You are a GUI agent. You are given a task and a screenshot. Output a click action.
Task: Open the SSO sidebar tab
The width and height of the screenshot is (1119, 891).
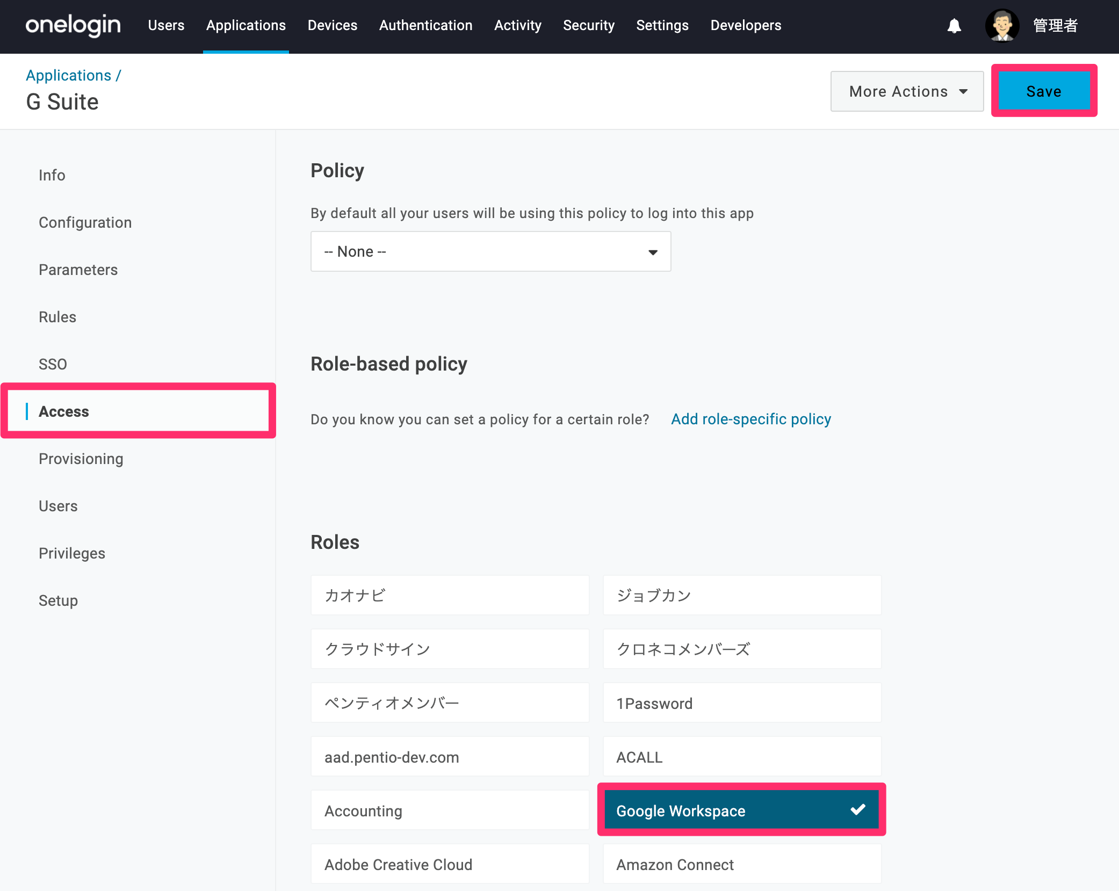pyautogui.click(x=53, y=364)
